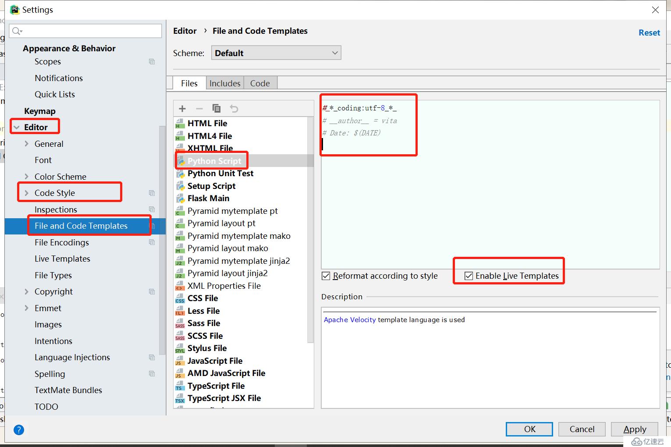Click the Less File icon
Viewport: 671px width, 447px height.
[x=180, y=311]
